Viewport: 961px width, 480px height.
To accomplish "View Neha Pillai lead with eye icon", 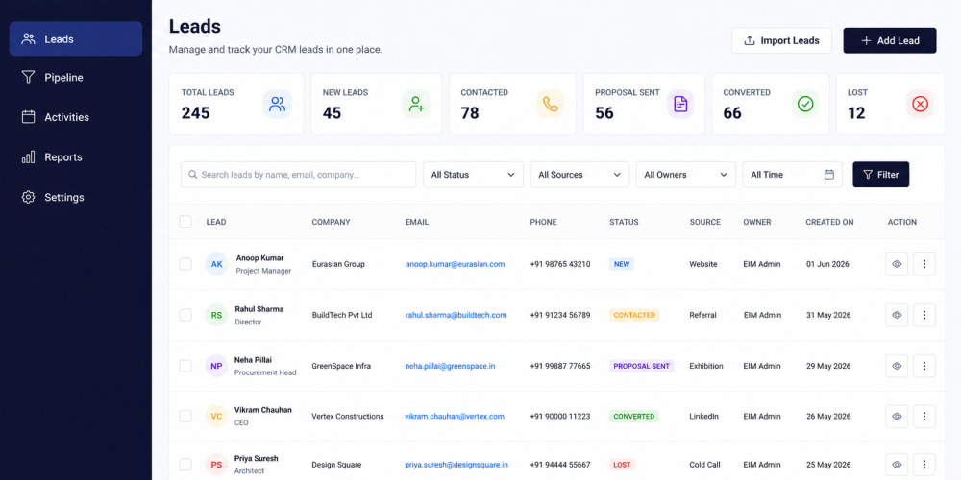I will (897, 366).
